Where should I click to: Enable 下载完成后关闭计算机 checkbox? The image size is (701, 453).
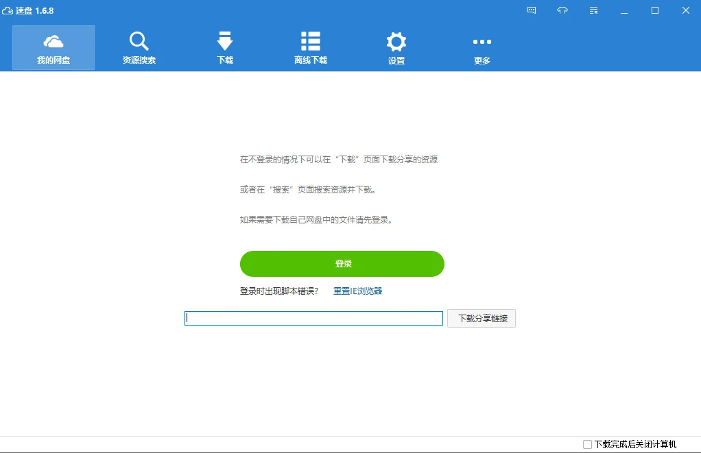pyautogui.click(x=587, y=444)
